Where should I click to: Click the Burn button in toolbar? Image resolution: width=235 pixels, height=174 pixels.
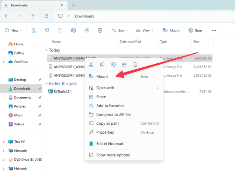point(196,30)
